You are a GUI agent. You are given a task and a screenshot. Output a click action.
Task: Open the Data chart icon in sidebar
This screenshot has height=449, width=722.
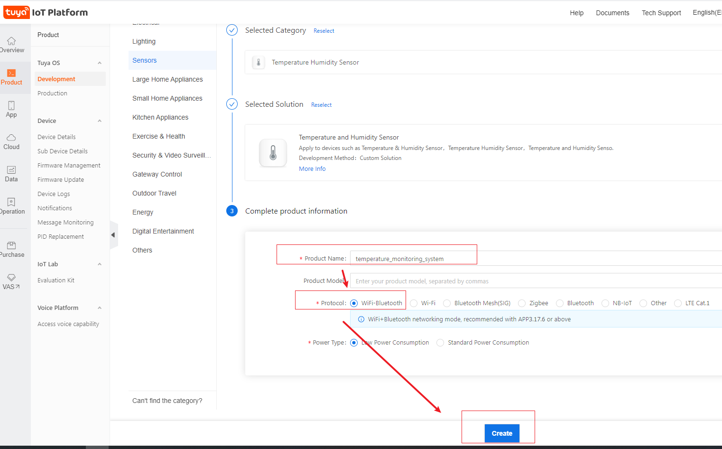point(11,170)
